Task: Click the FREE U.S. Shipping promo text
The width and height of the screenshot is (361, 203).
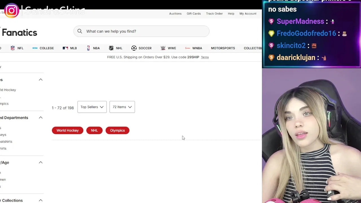Action: (153, 57)
